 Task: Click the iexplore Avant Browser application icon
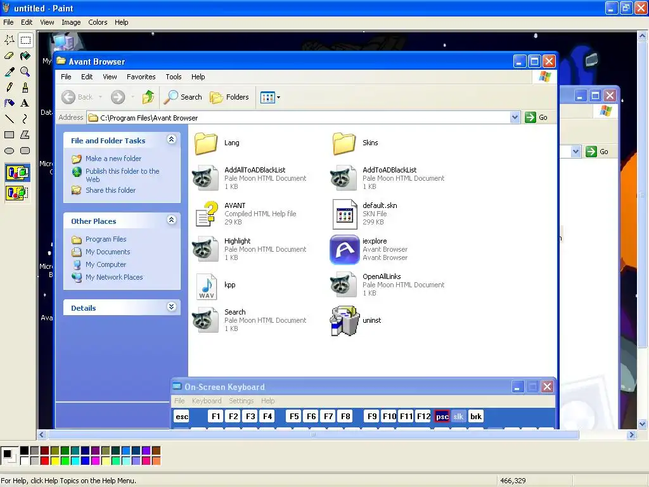344,249
